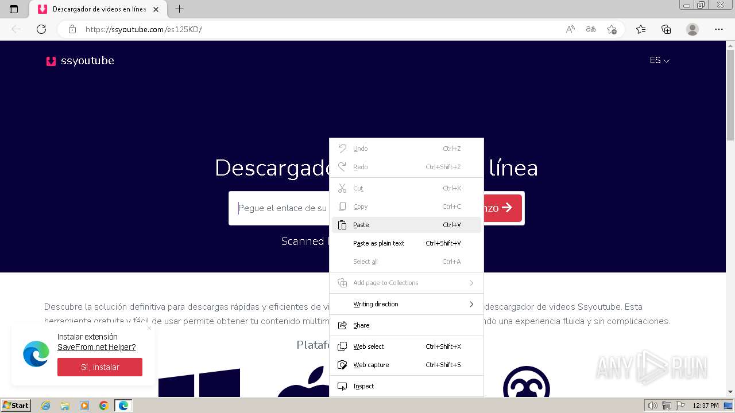Screen dimensions: 735x413
Task: Click the Web capture icon
Action: pyautogui.click(x=342, y=365)
